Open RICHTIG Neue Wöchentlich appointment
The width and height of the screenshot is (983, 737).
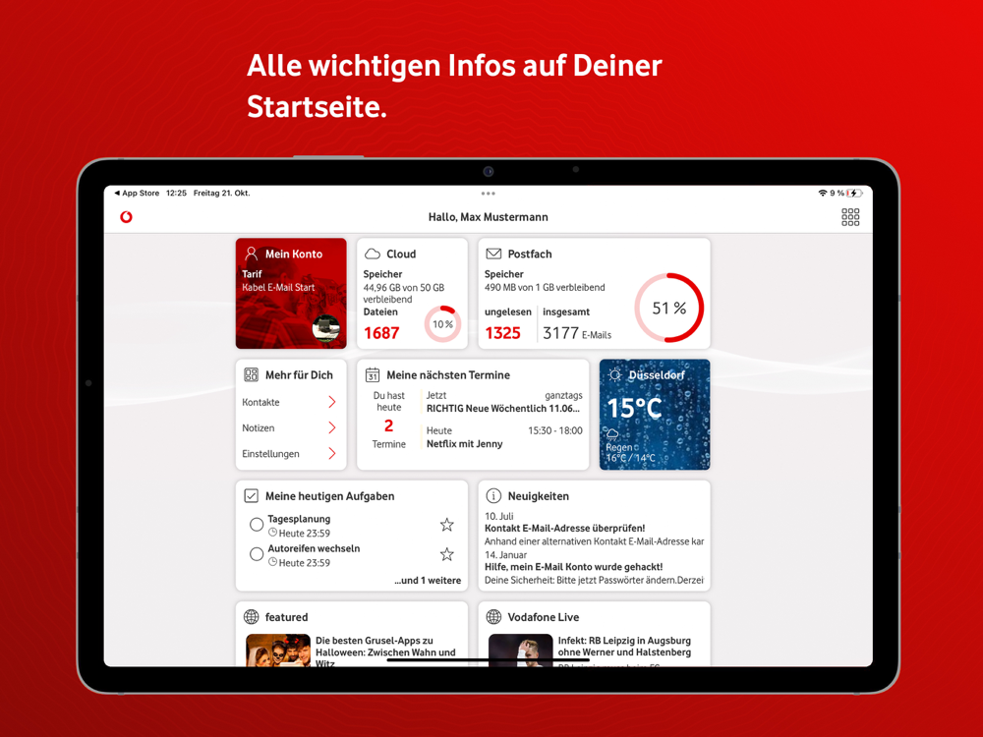(x=504, y=402)
